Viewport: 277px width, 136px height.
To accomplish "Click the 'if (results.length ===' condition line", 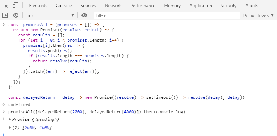I will [x=78, y=56].
